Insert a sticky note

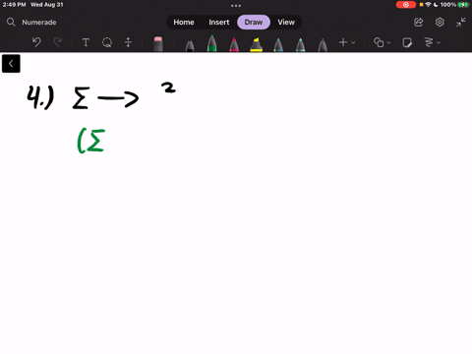407,42
